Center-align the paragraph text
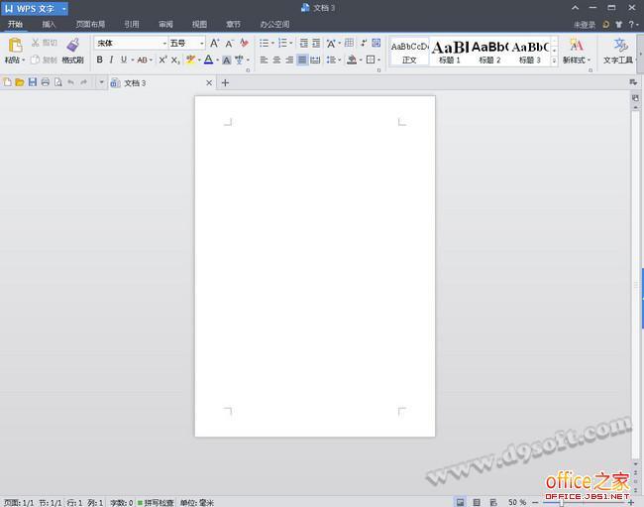 click(x=276, y=61)
